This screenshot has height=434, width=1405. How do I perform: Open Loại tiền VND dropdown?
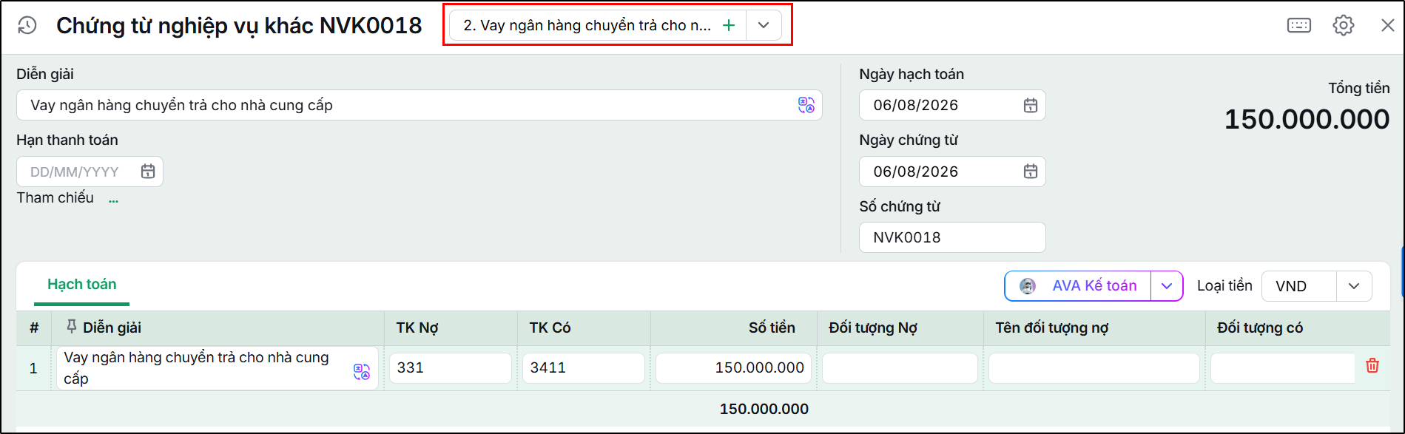[1317, 286]
